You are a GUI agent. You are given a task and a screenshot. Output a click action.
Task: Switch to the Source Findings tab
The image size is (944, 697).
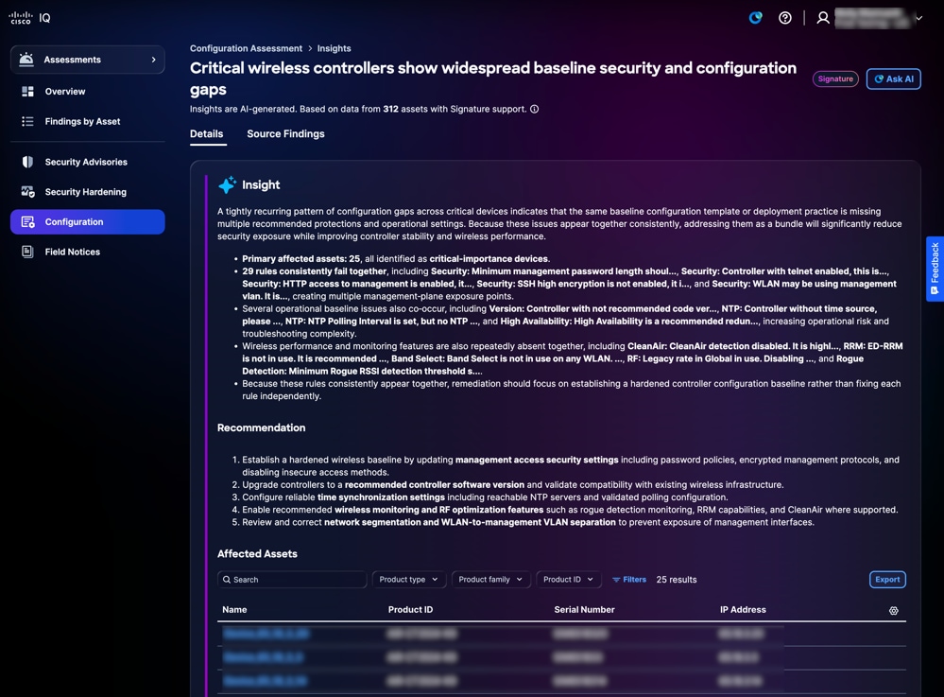click(285, 134)
